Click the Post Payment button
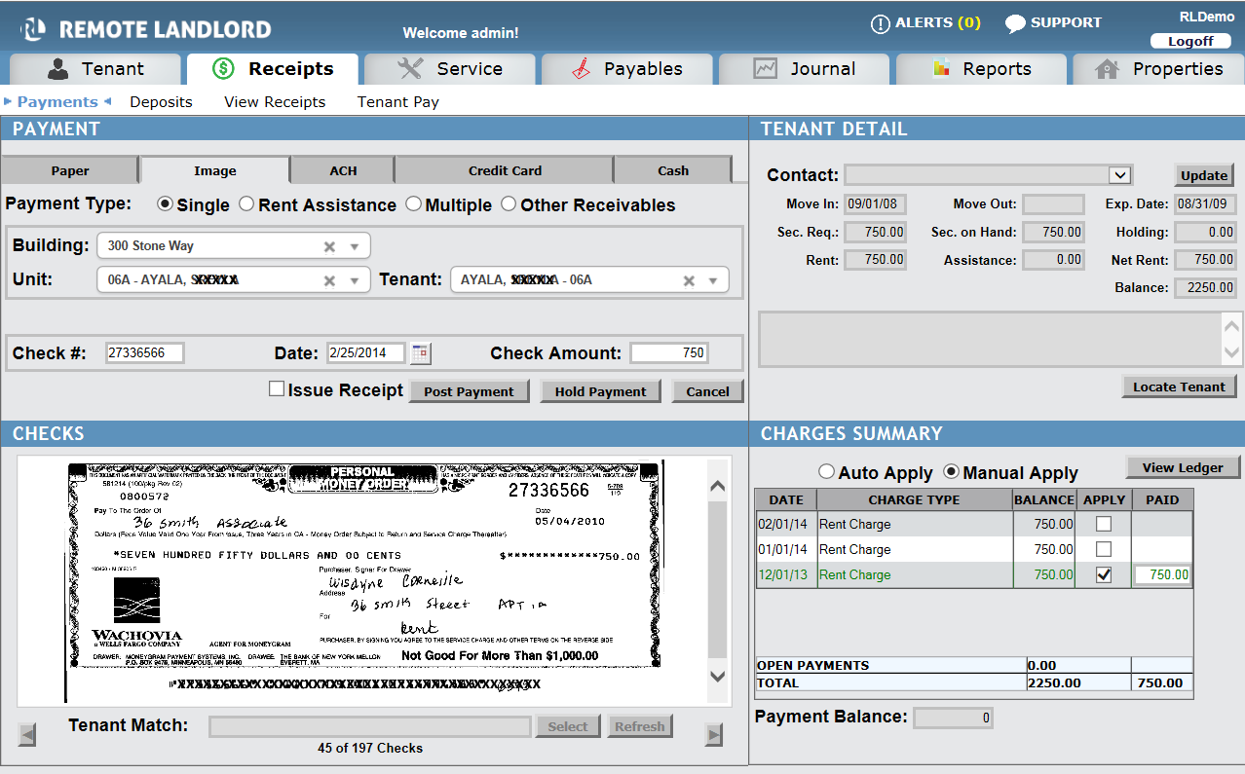Viewport: 1245px width, 774px height. pos(469,390)
